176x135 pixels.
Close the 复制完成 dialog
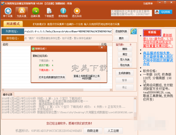click(x=102, y=47)
